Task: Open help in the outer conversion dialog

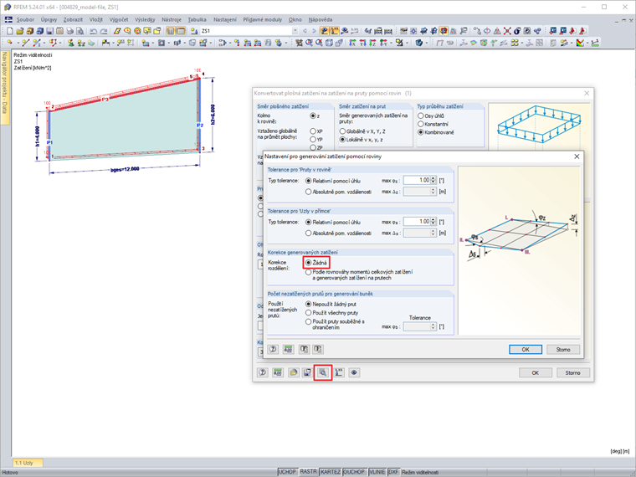Action: [263, 372]
